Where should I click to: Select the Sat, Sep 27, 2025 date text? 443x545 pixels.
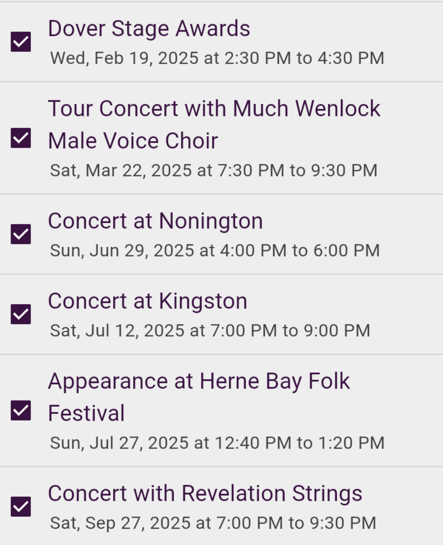[213, 523]
